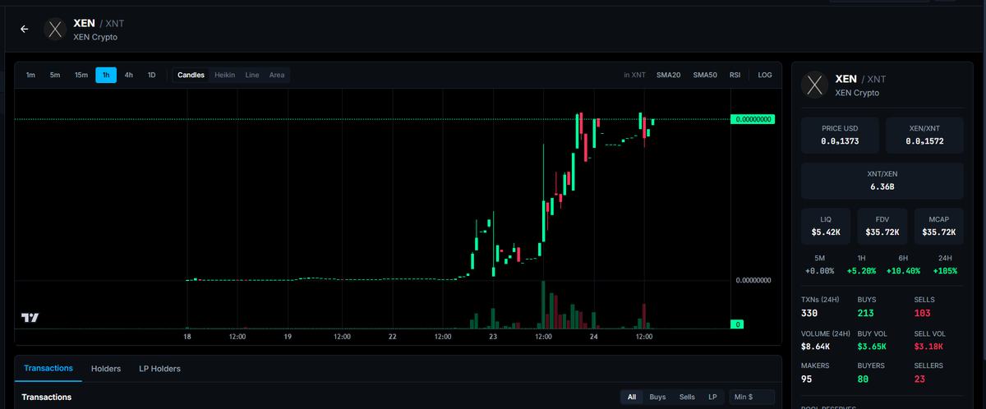Open the Holders tab

click(x=106, y=369)
